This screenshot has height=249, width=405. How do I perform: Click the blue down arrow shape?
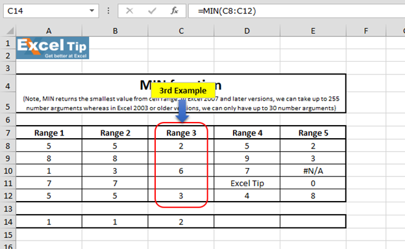pyautogui.click(x=182, y=111)
